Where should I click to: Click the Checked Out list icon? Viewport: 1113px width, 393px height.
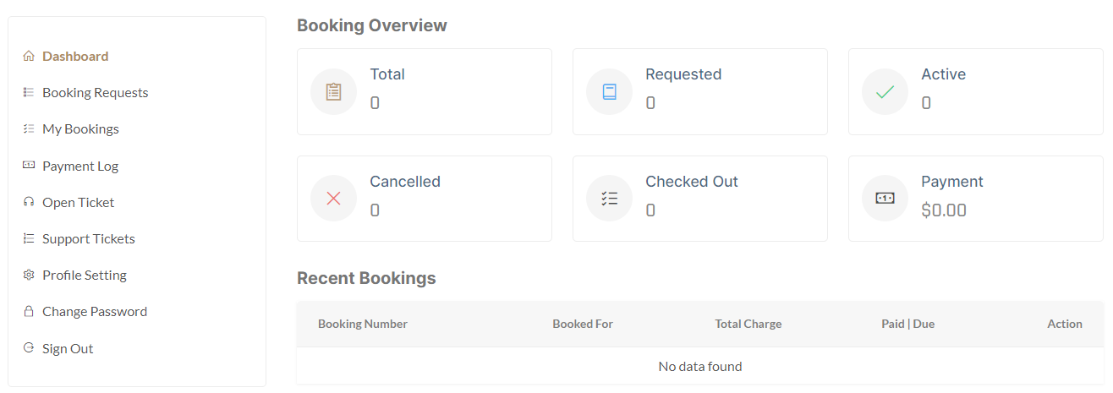click(609, 199)
